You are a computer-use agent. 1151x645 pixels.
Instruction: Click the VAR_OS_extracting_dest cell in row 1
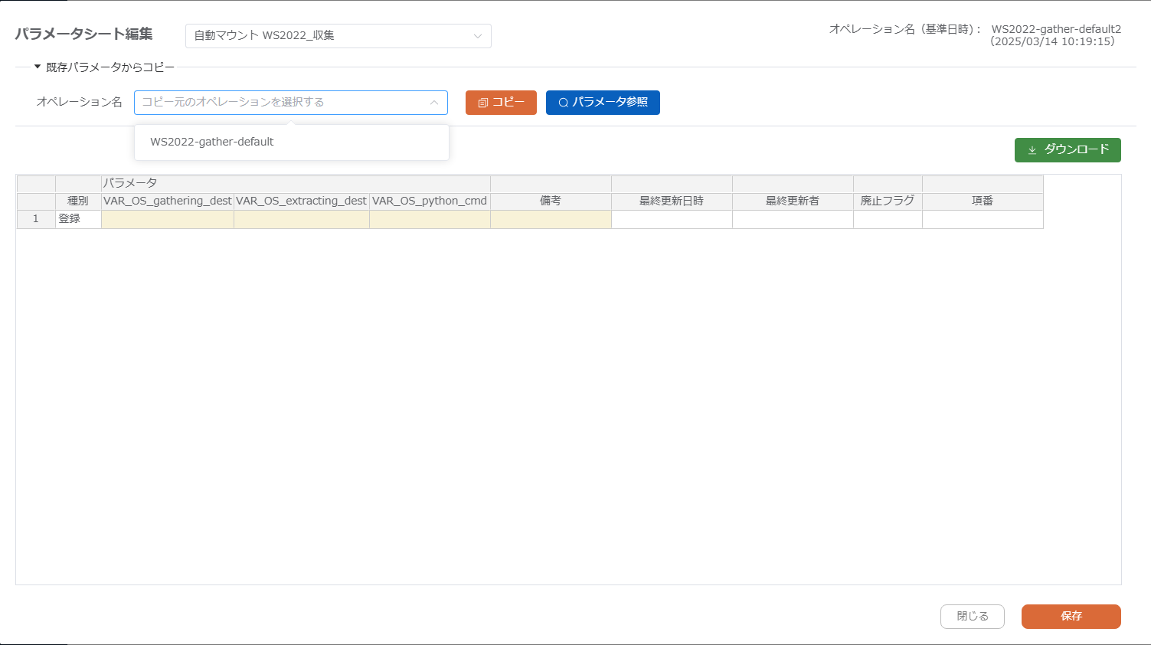[x=301, y=219]
